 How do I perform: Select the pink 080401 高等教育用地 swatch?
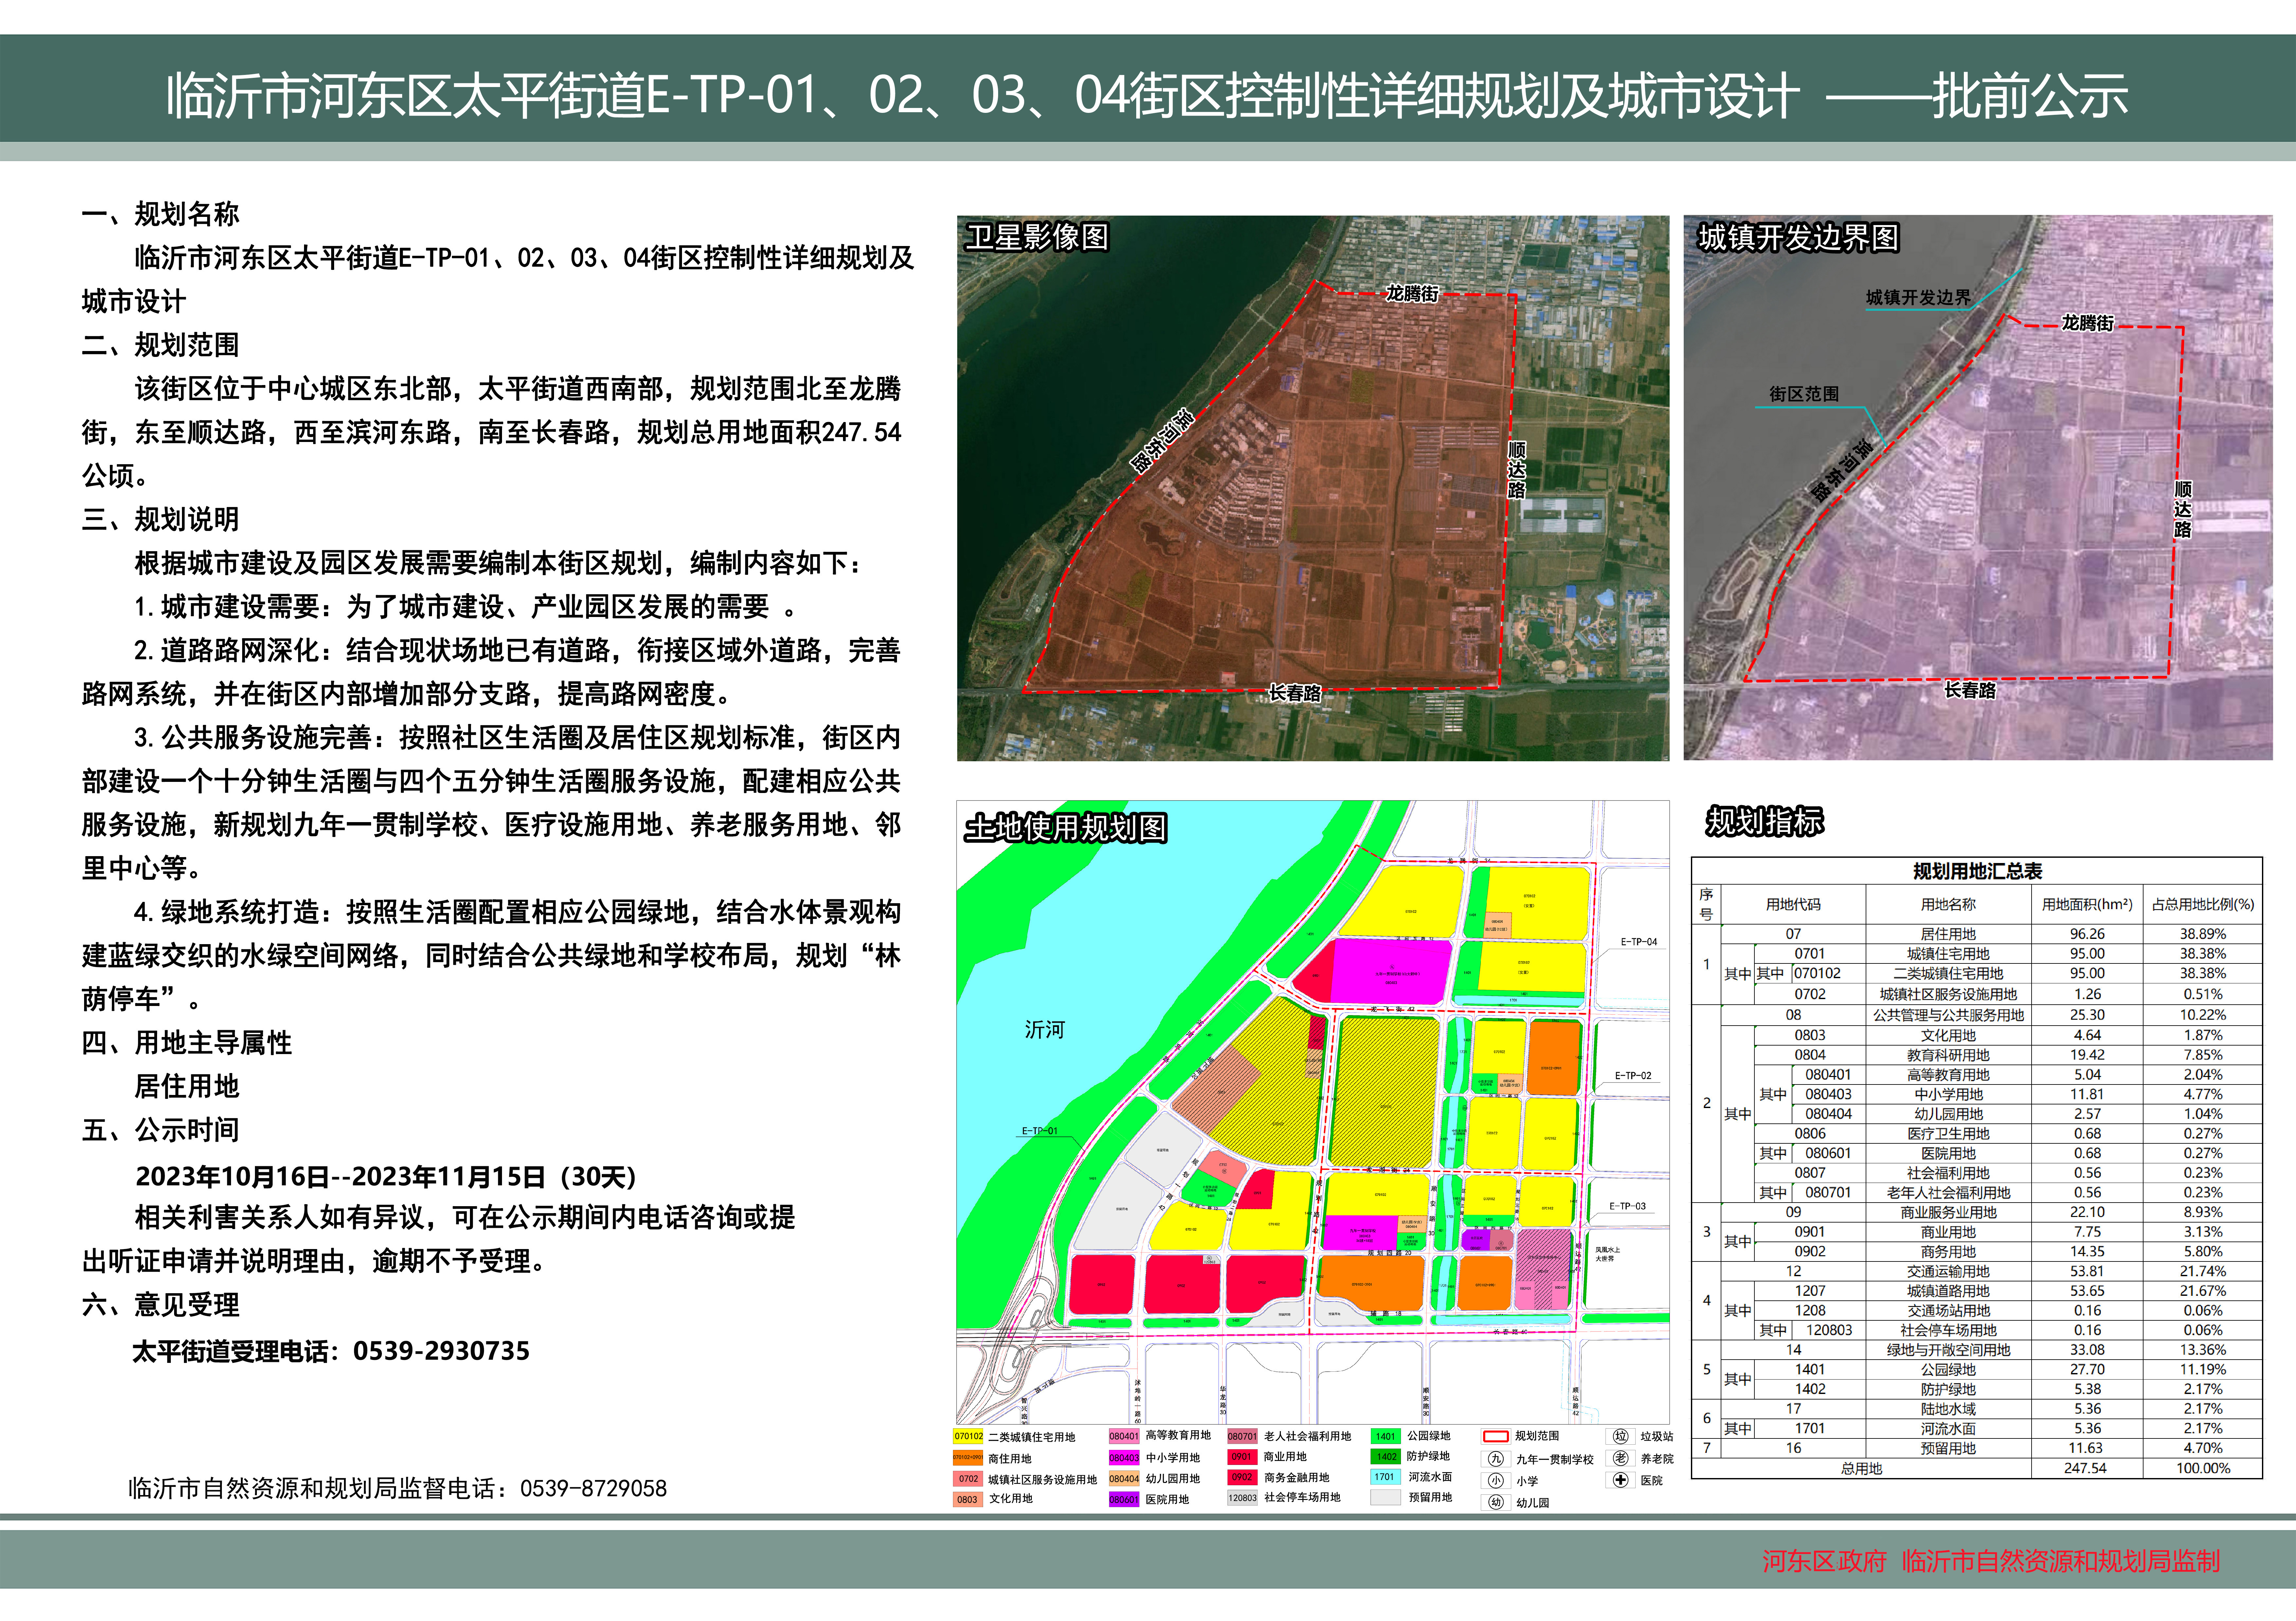click(x=1124, y=1436)
